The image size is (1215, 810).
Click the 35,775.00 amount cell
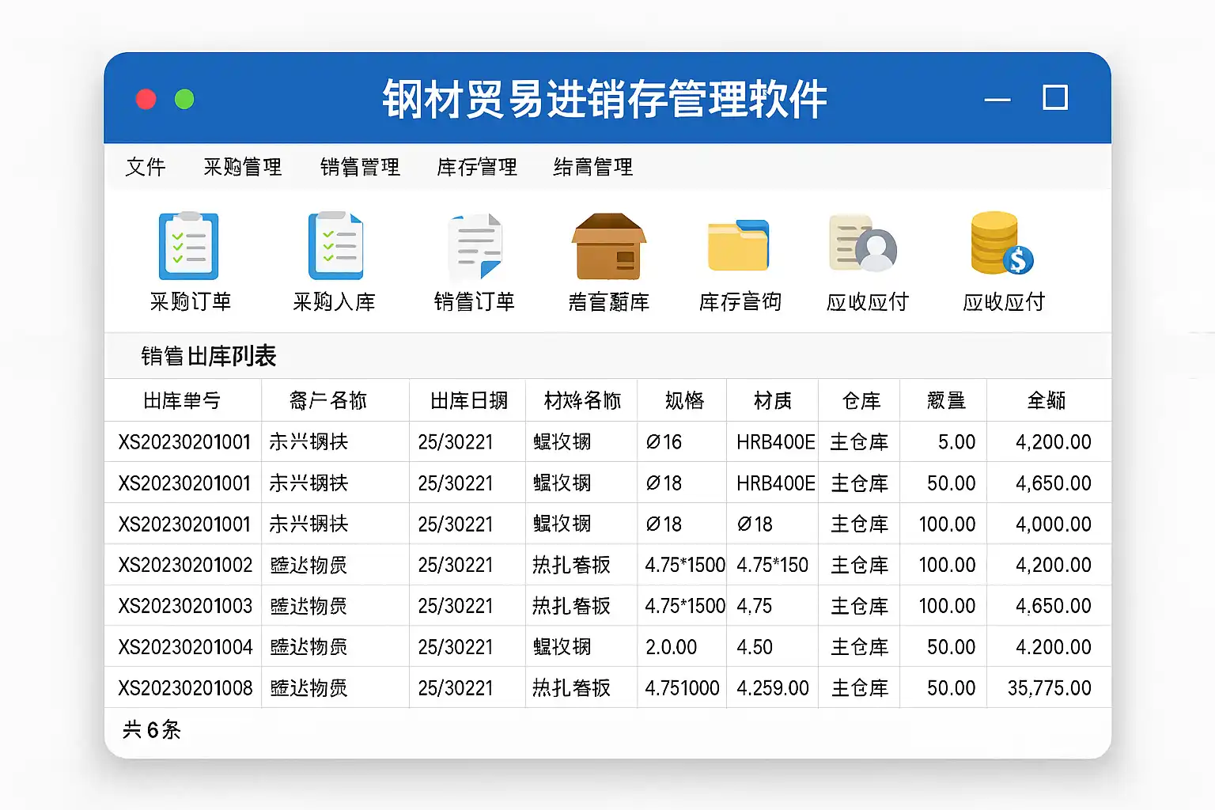click(1049, 688)
